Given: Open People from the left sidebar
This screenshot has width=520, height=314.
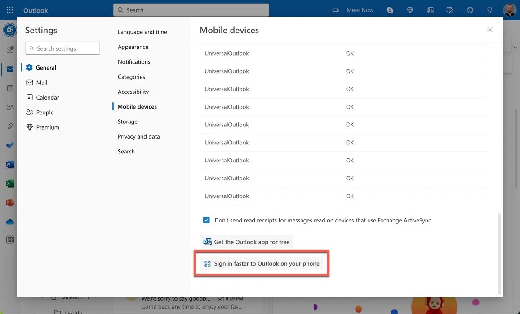Looking at the screenshot, I should pyautogui.click(x=10, y=107).
